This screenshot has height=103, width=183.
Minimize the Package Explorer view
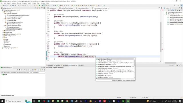42,8
